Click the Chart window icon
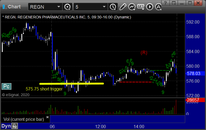Viewport: 206px width, 130px height. coord(5,7)
